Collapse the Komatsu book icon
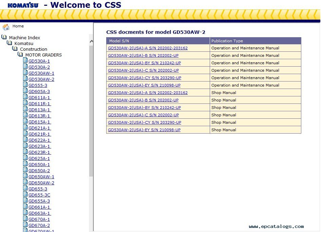The image size is (321, 232). [10, 43]
